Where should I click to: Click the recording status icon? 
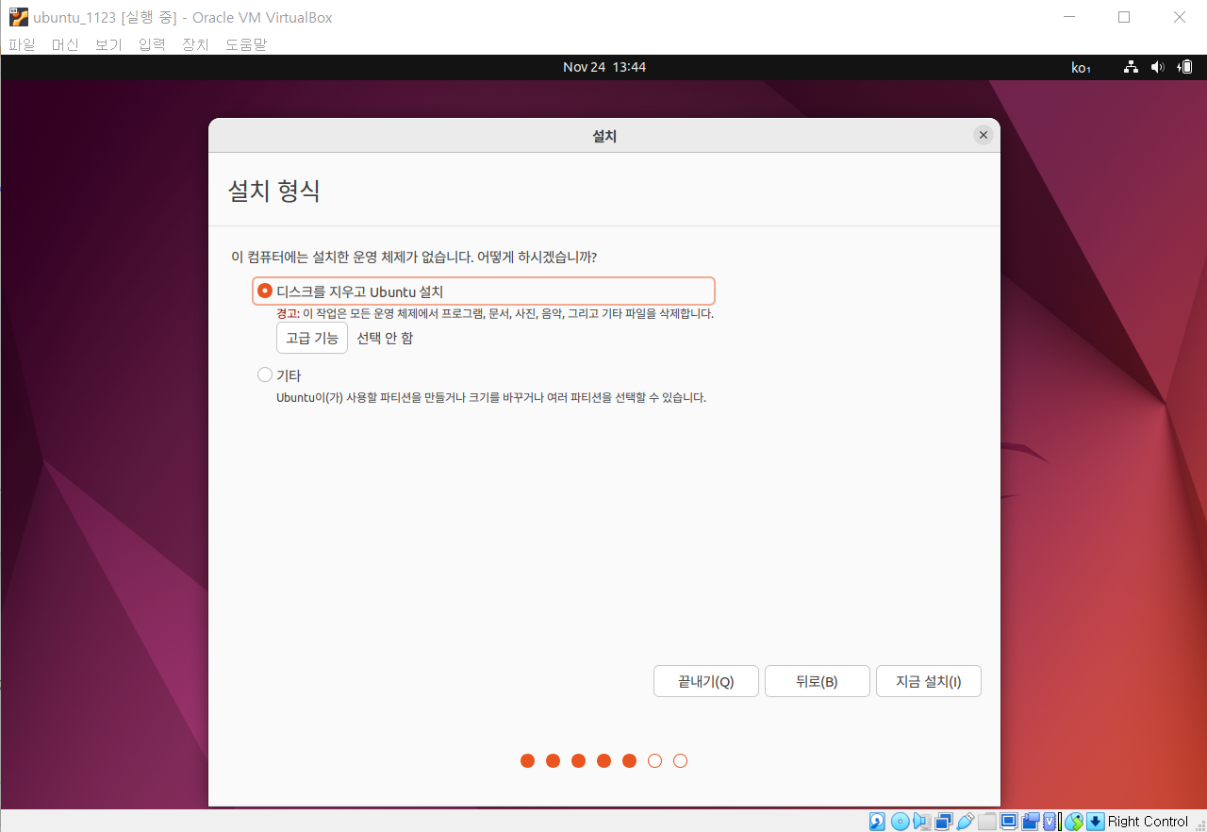coord(1031,822)
